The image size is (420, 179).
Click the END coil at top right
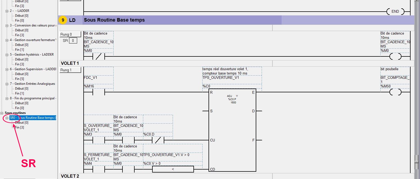click(395, 12)
